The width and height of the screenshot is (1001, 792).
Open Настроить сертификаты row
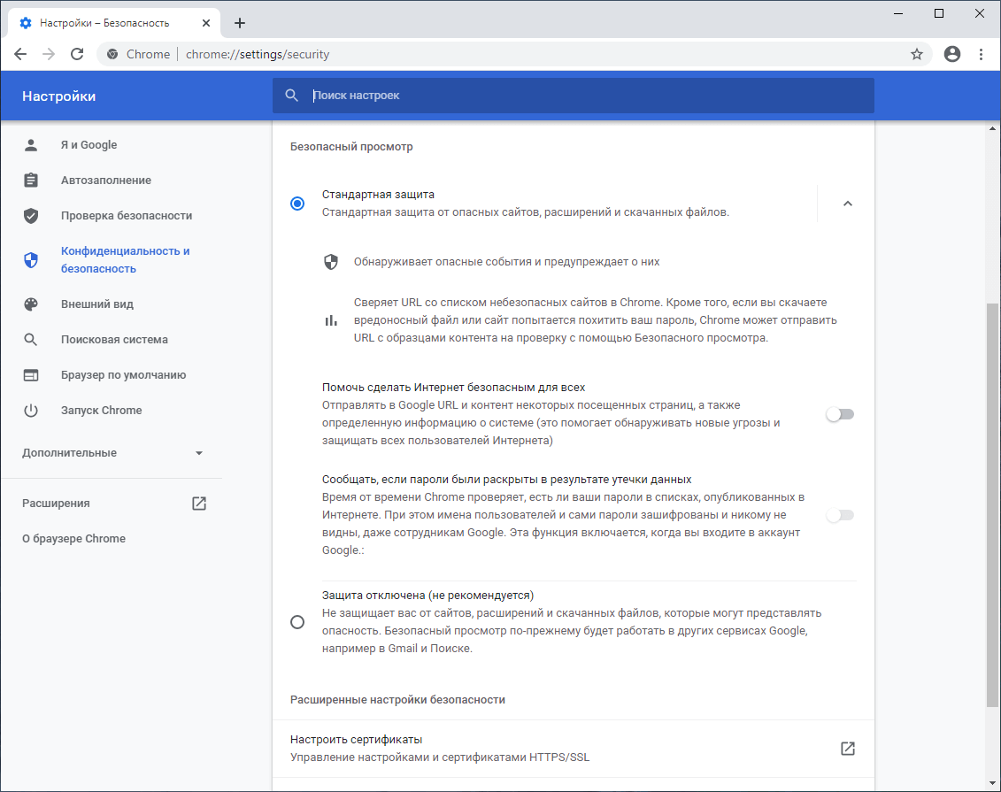click(573, 749)
